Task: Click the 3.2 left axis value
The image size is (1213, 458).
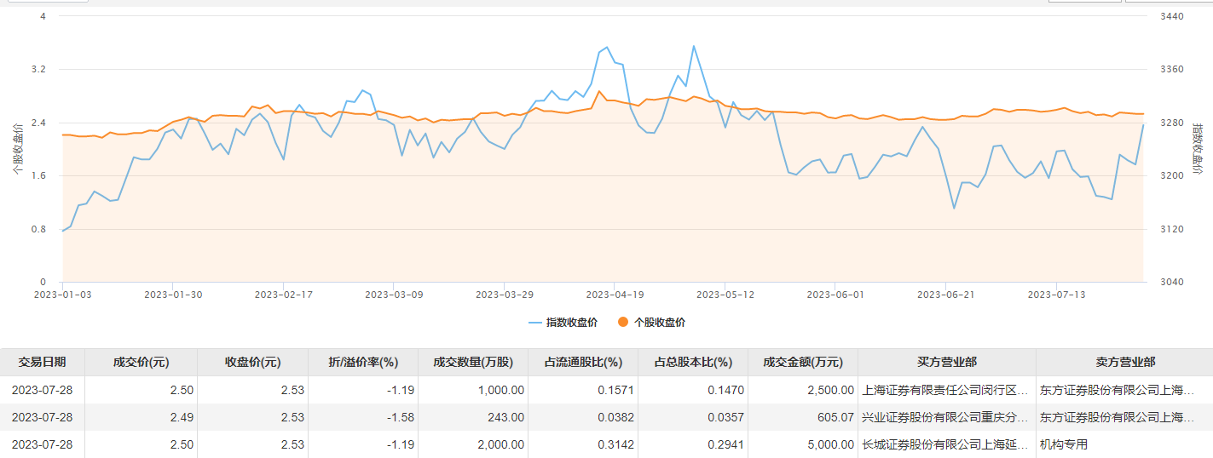Action: tap(39, 70)
